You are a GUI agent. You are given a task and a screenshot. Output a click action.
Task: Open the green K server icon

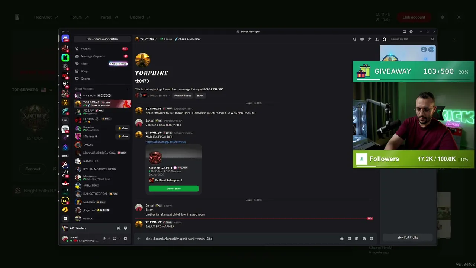[65, 58]
